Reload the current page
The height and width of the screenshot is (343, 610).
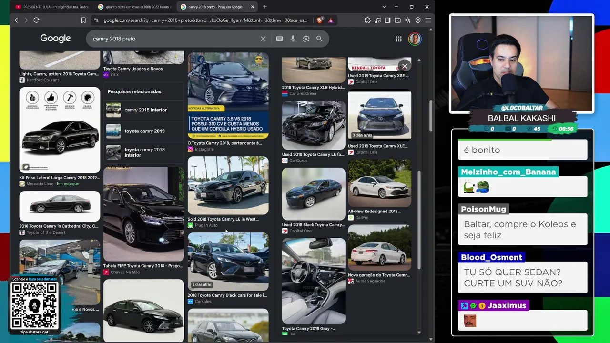point(36,20)
